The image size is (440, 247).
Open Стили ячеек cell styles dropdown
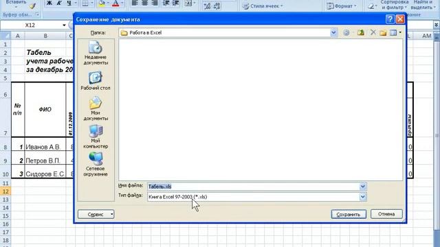coord(263,6)
